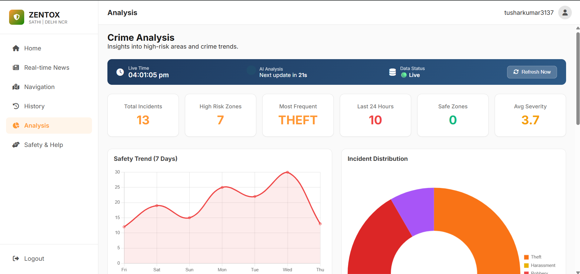Click 'Next update in 21s' text
This screenshot has height=274, width=580.
coord(283,75)
